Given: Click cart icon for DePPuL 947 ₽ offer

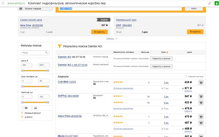Looking at the screenshot, I should [x=201, y=96].
